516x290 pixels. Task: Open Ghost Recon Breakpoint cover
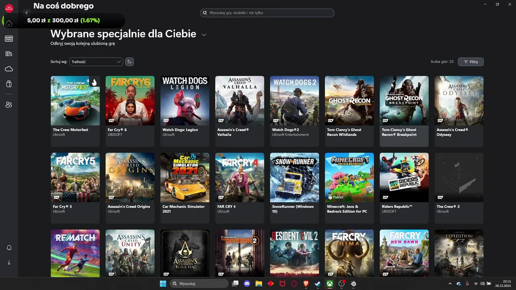click(x=404, y=101)
